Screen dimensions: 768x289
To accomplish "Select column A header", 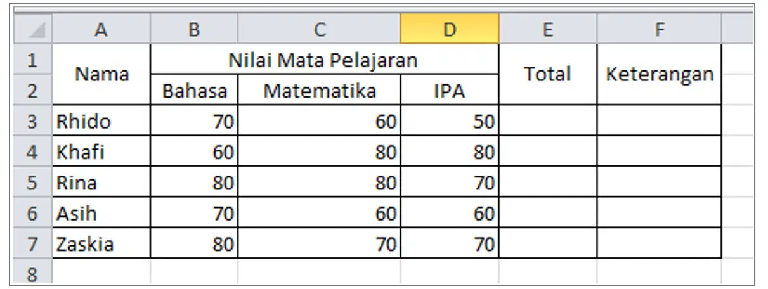I will click(x=101, y=29).
